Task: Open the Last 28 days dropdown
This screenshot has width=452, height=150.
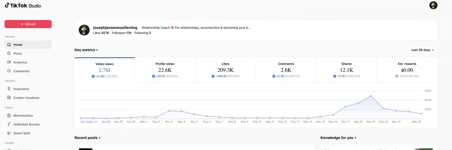Action: [x=423, y=50]
